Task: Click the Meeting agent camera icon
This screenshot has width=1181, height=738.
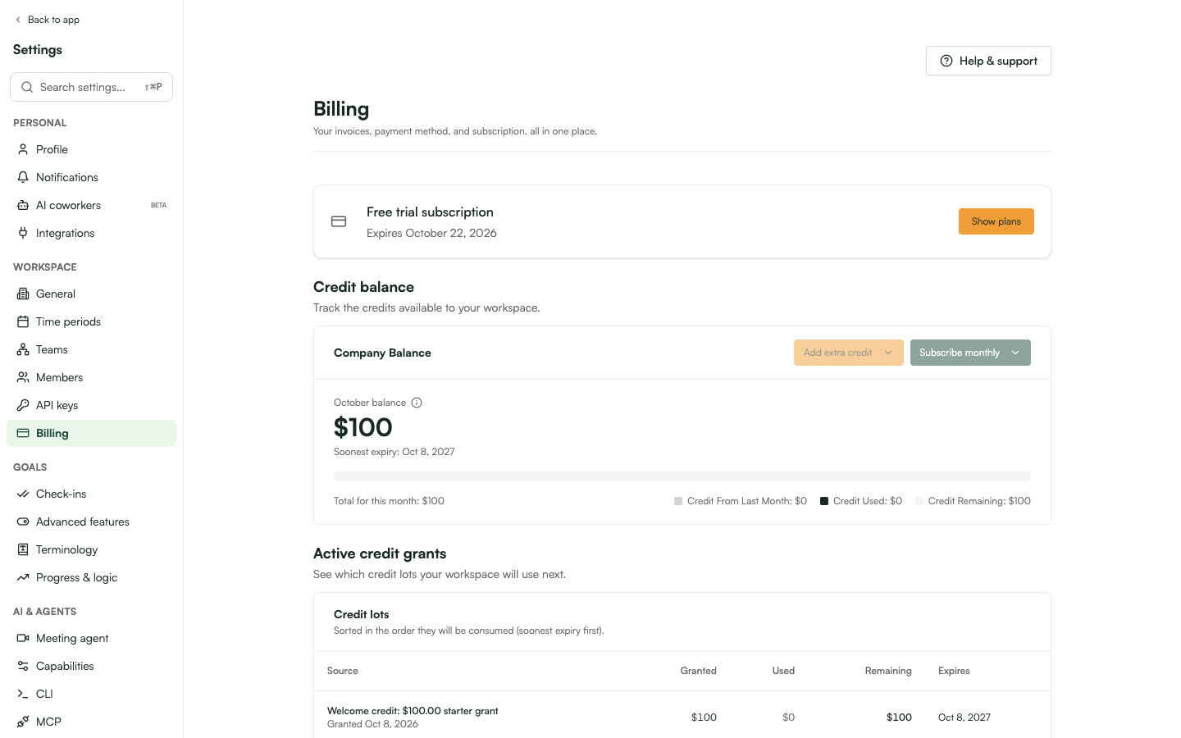Action: (x=23, y=638)
